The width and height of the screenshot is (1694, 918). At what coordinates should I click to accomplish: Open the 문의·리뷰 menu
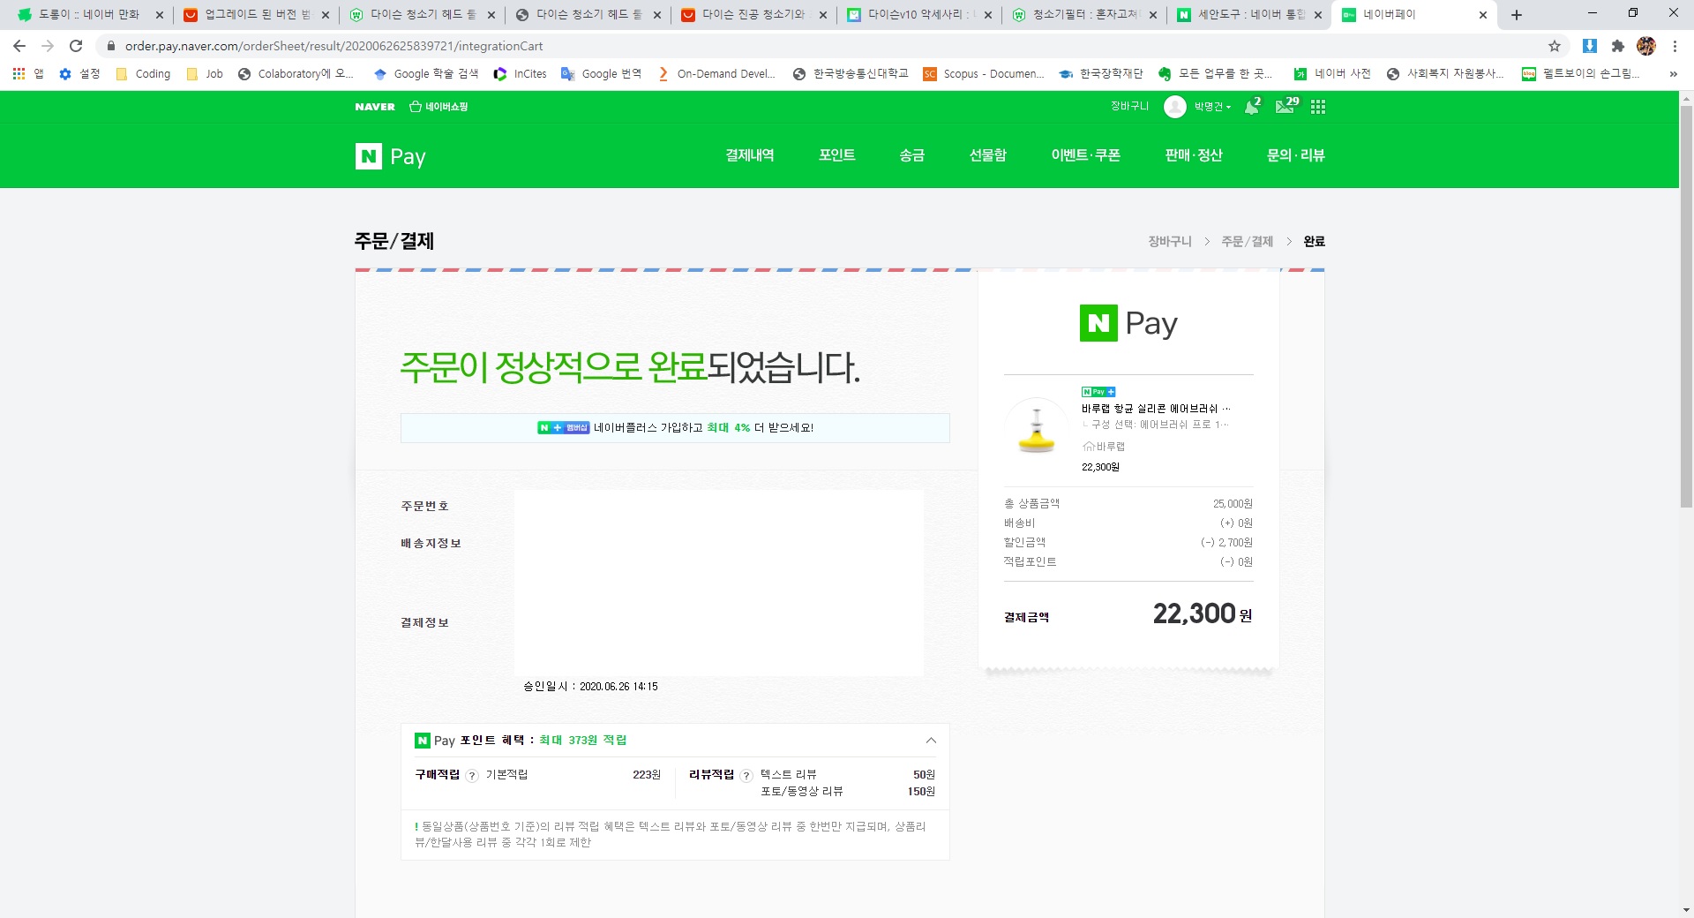1296,155
